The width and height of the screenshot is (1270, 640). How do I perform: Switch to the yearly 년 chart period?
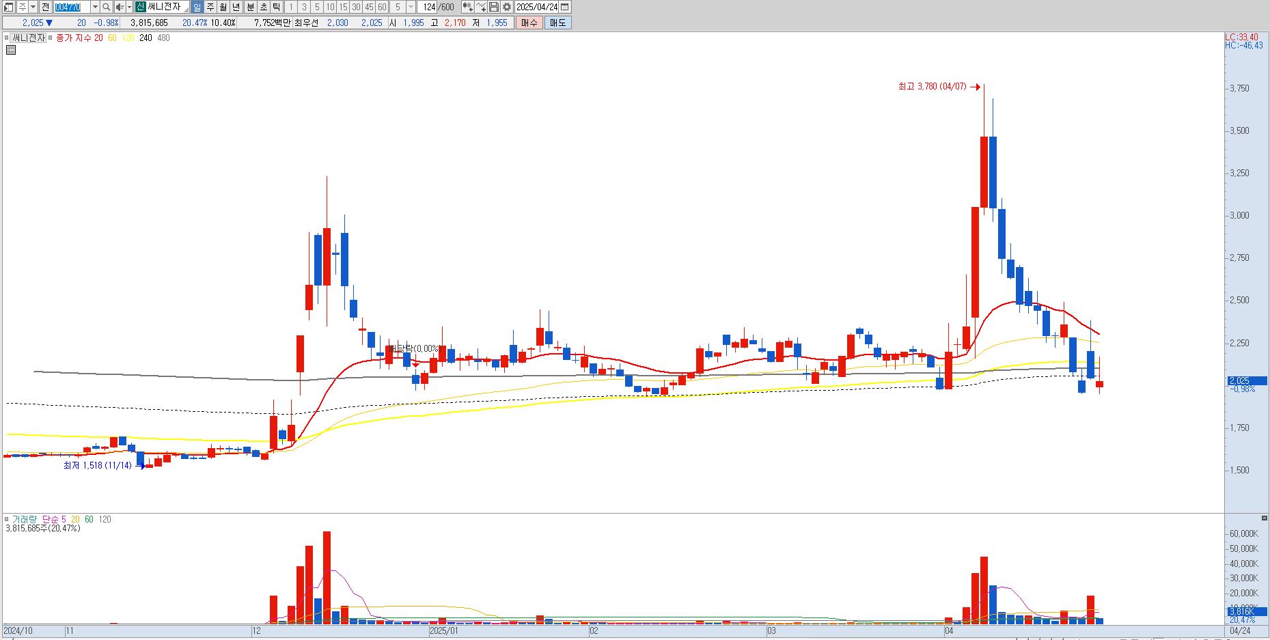(x=236, y=7)
